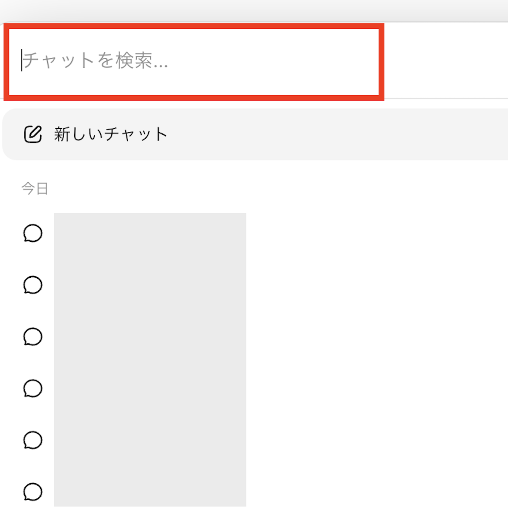
Task: Click the gray window title bar at top
Action: [254, 10]
